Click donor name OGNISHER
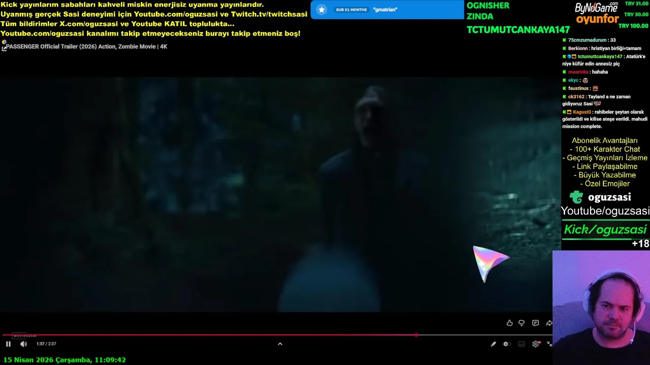 [488, 6]
